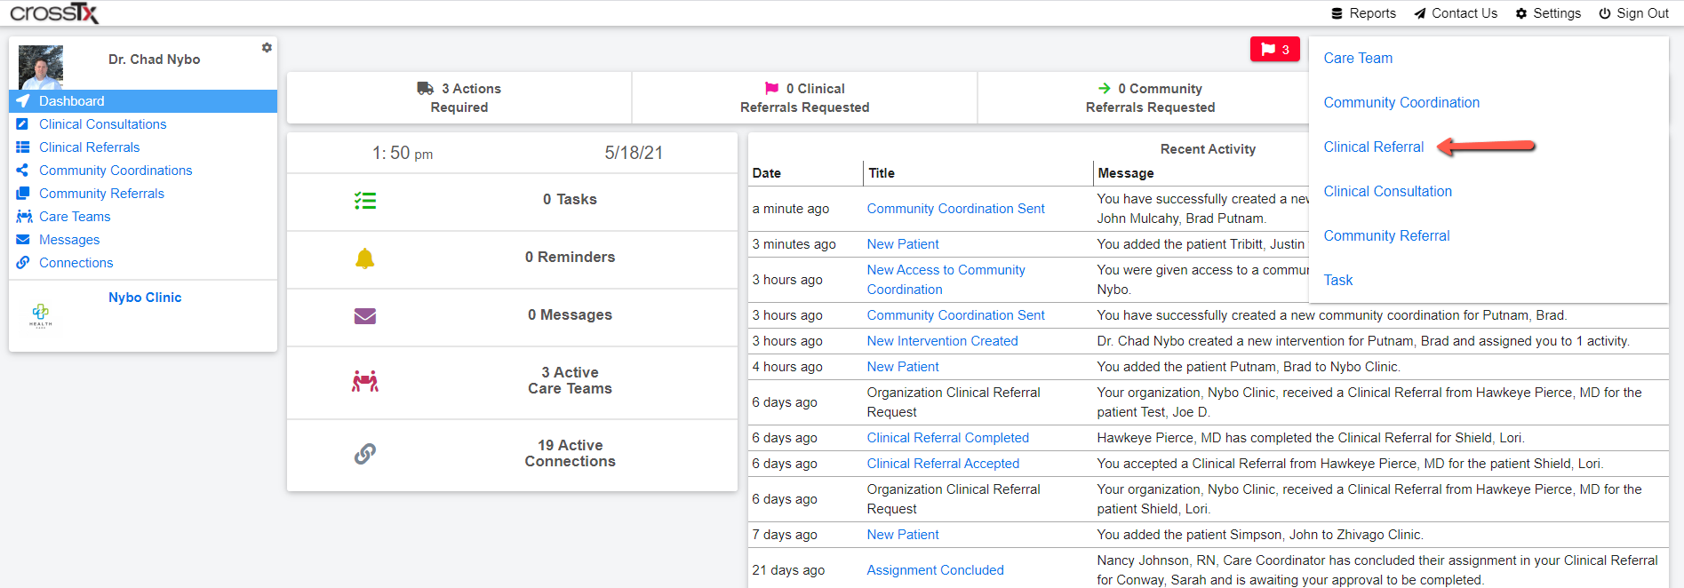Screen dimensions: 1684x588
Task: Click the purple envelope Messages icon
Action: 365,316
